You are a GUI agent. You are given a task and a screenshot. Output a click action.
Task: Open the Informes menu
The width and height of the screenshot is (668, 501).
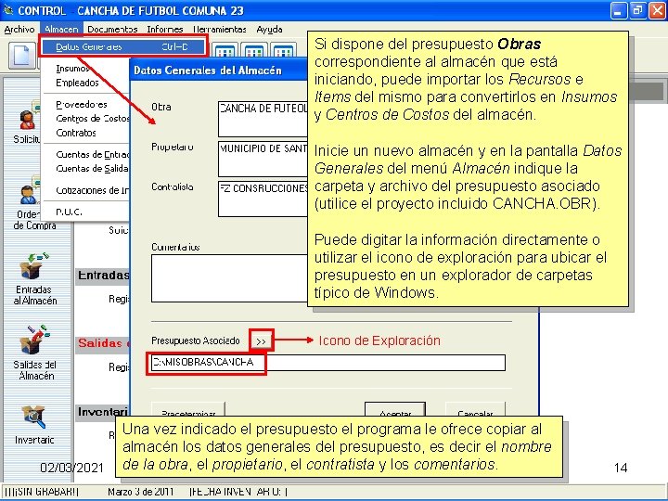(165, 30)
